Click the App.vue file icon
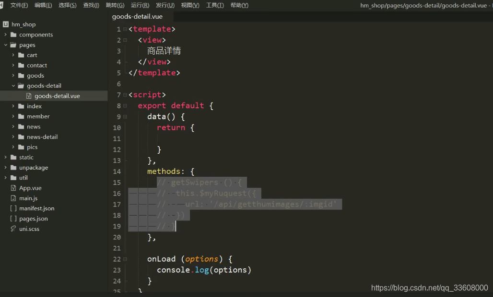The width and height of the screenshot is (493, 297). click(13, 188)
